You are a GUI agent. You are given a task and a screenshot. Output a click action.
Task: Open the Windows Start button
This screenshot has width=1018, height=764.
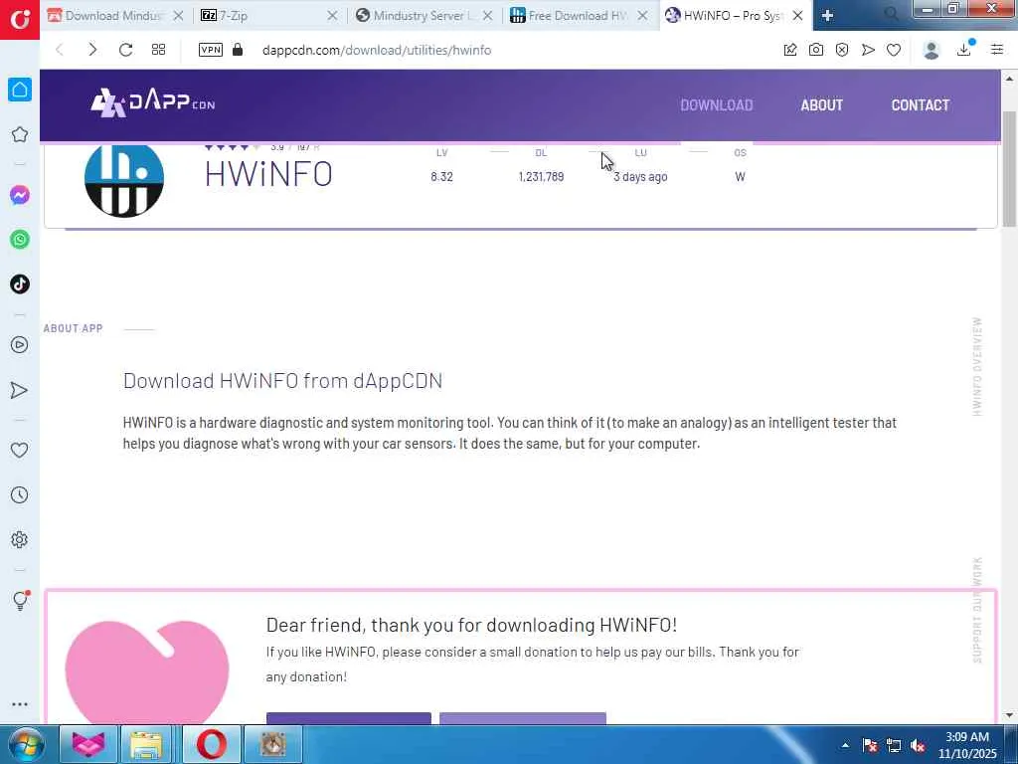[x=25, y=744]
